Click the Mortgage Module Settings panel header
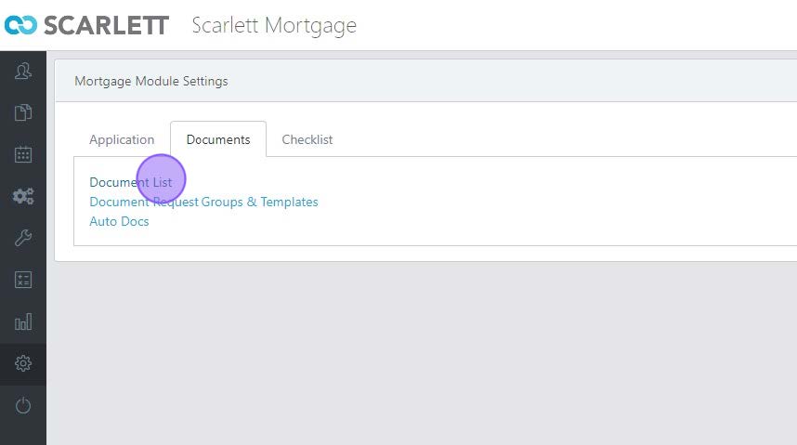 pos(151,81)
